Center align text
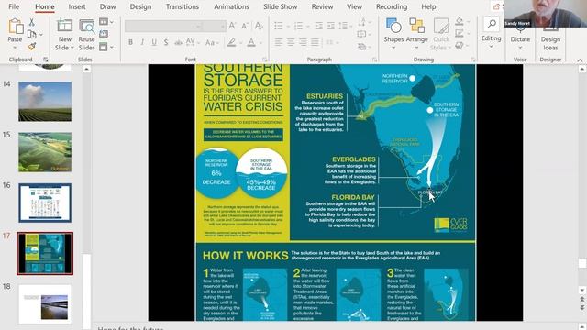This screenshot has width=587, height=330. click(291, 42)
